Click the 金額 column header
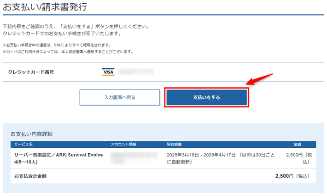The image size is (327, 196). pyautogui.click(x=297, y=144)
